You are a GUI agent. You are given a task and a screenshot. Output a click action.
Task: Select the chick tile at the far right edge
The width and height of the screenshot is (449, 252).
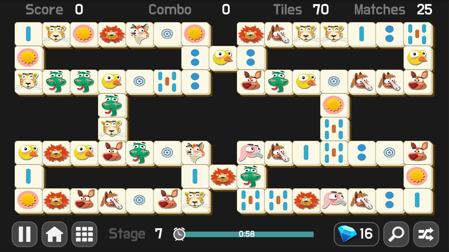click(417, 58)
